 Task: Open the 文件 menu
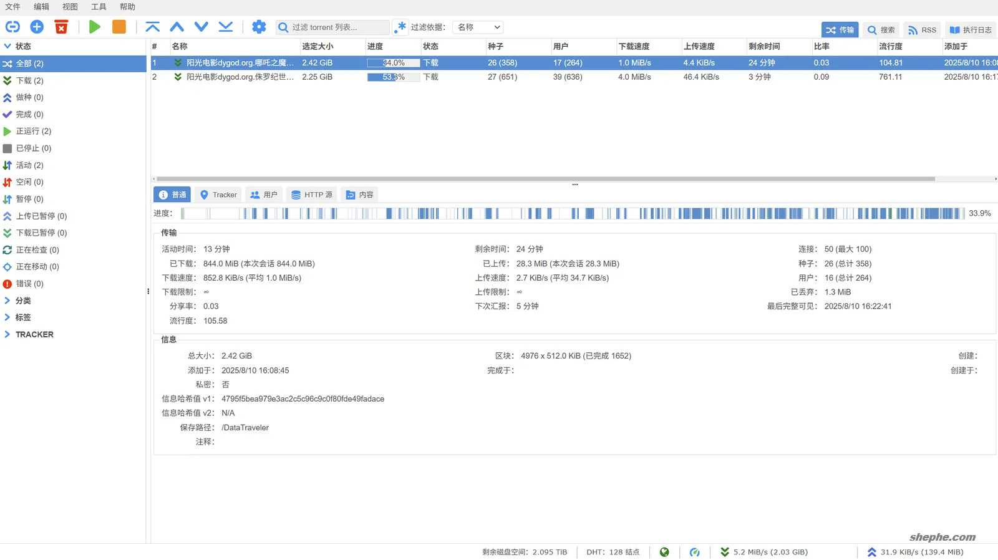coord(12,7)
